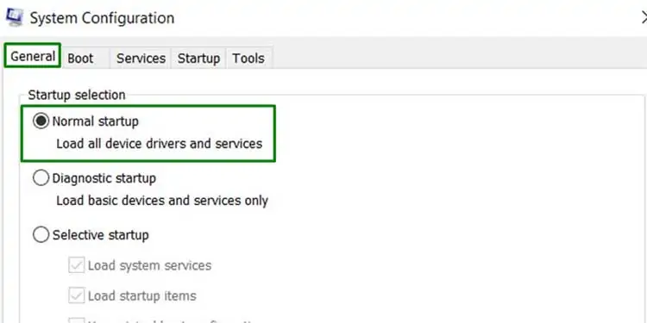Click the "Load system services" label text
This screenshot has width=647, height=323.
[149, 265]
